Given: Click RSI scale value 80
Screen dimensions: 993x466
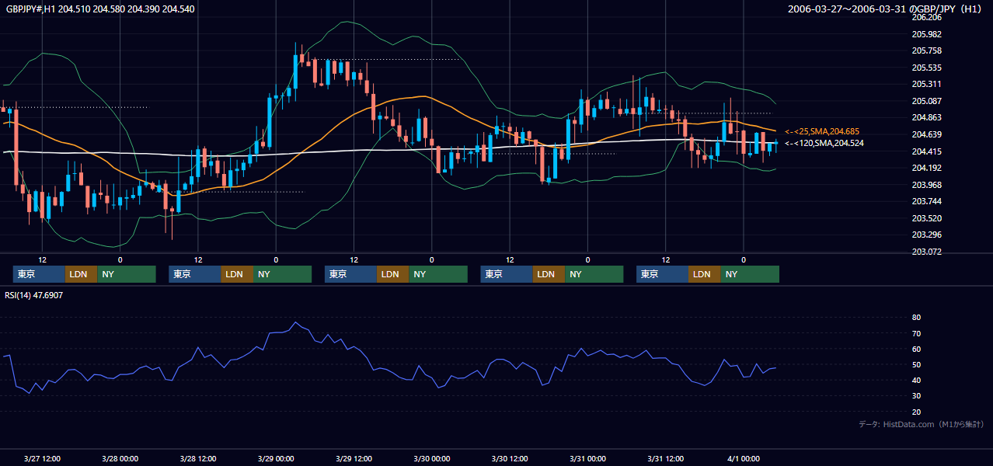Looking at the screenshot, I should pos(917,318).
